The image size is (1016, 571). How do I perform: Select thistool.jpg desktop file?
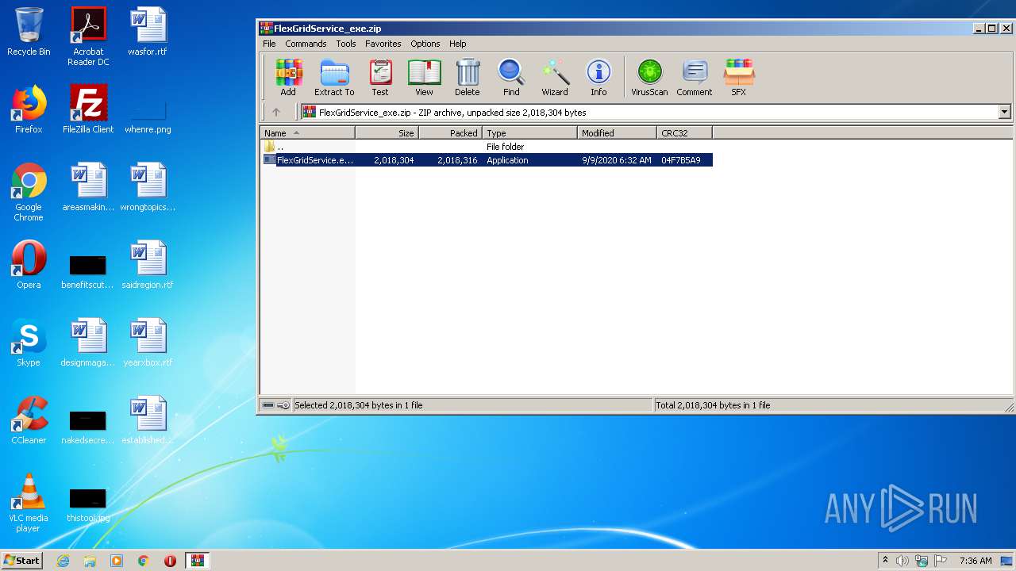[88, 504]
